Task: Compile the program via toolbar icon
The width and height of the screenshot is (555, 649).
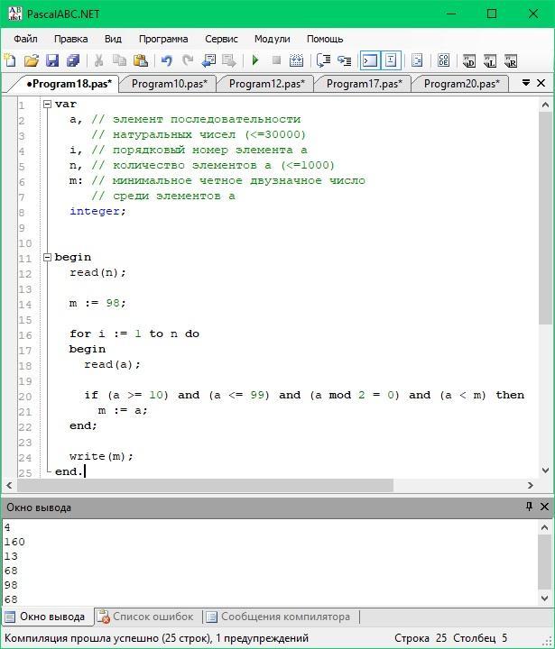Action: coord(296,60)
